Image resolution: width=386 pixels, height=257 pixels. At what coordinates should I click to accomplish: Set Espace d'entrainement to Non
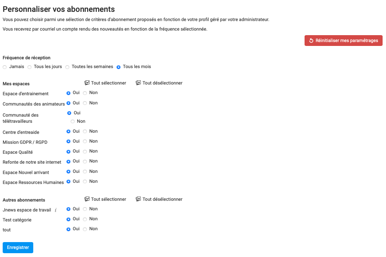(x=85, y=93)
